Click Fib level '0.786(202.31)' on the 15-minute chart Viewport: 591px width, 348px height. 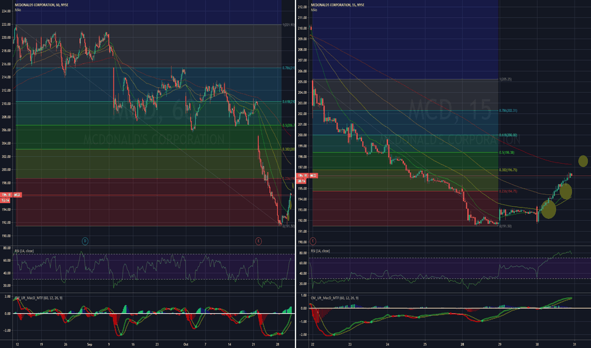coord(508,111)
